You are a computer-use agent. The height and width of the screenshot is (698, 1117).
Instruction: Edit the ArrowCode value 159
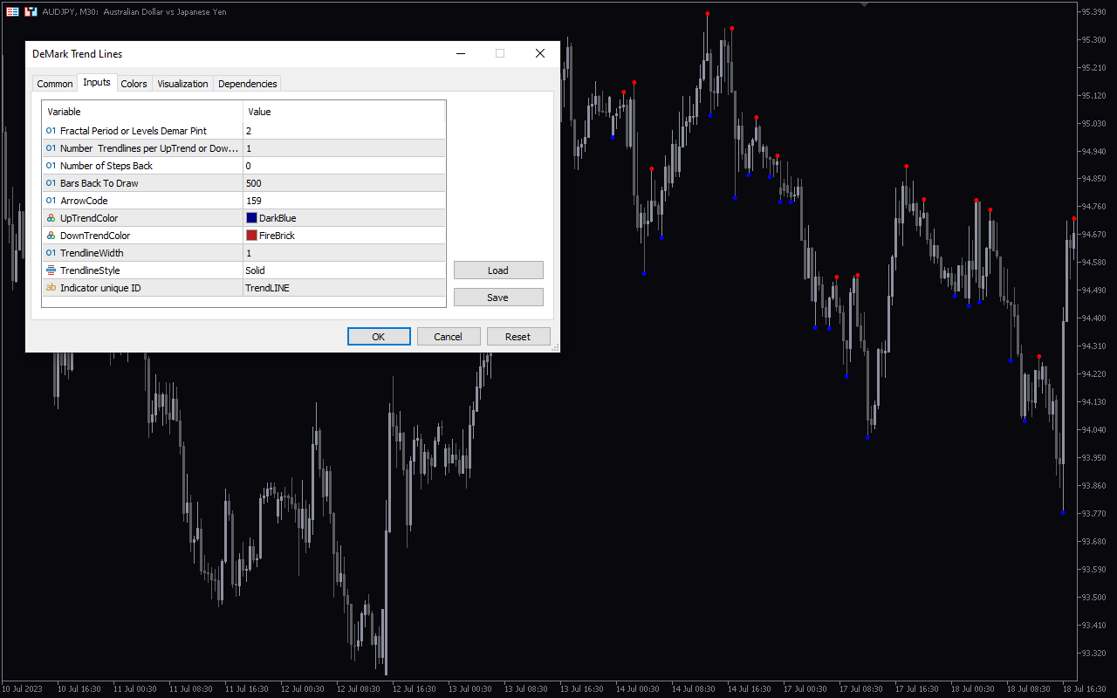pos(344,201)
